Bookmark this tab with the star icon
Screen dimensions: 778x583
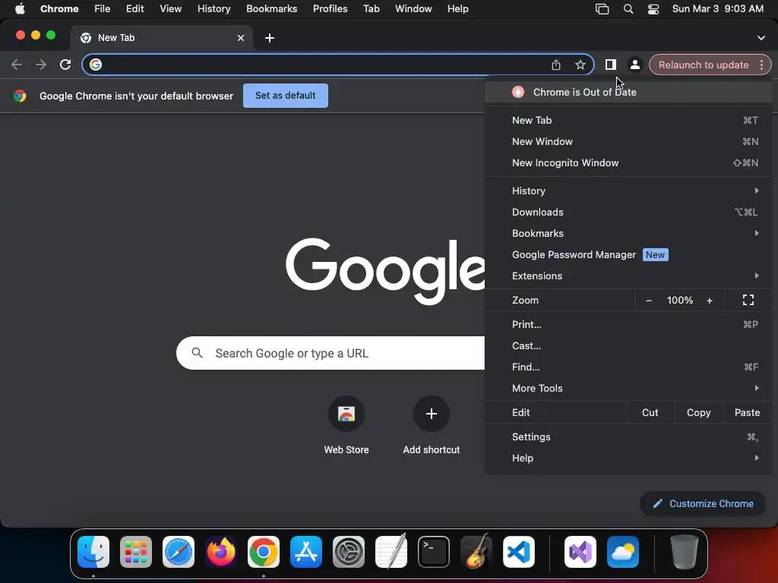(x=580, y=65)
